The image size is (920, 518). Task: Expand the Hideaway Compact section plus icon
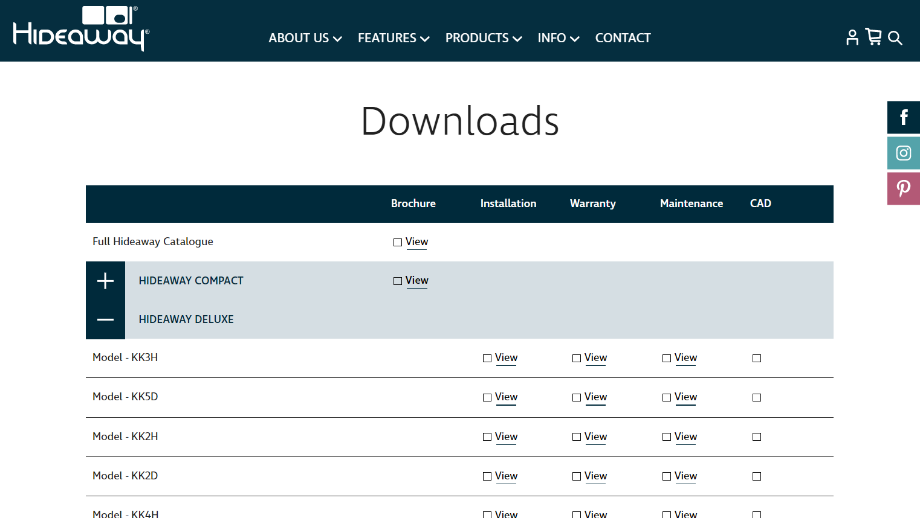point(105,281)
